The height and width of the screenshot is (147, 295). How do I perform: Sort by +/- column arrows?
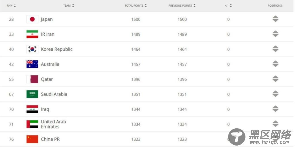(231, 6)
